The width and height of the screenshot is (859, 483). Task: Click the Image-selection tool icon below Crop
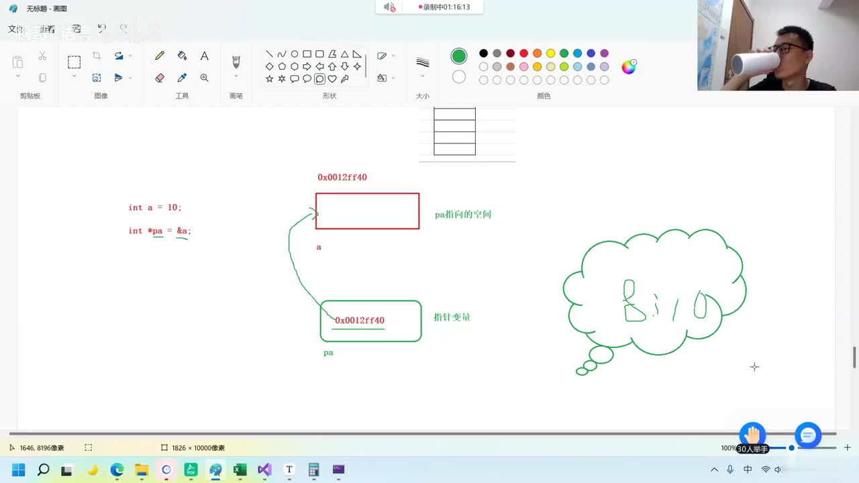coord(97,78)
